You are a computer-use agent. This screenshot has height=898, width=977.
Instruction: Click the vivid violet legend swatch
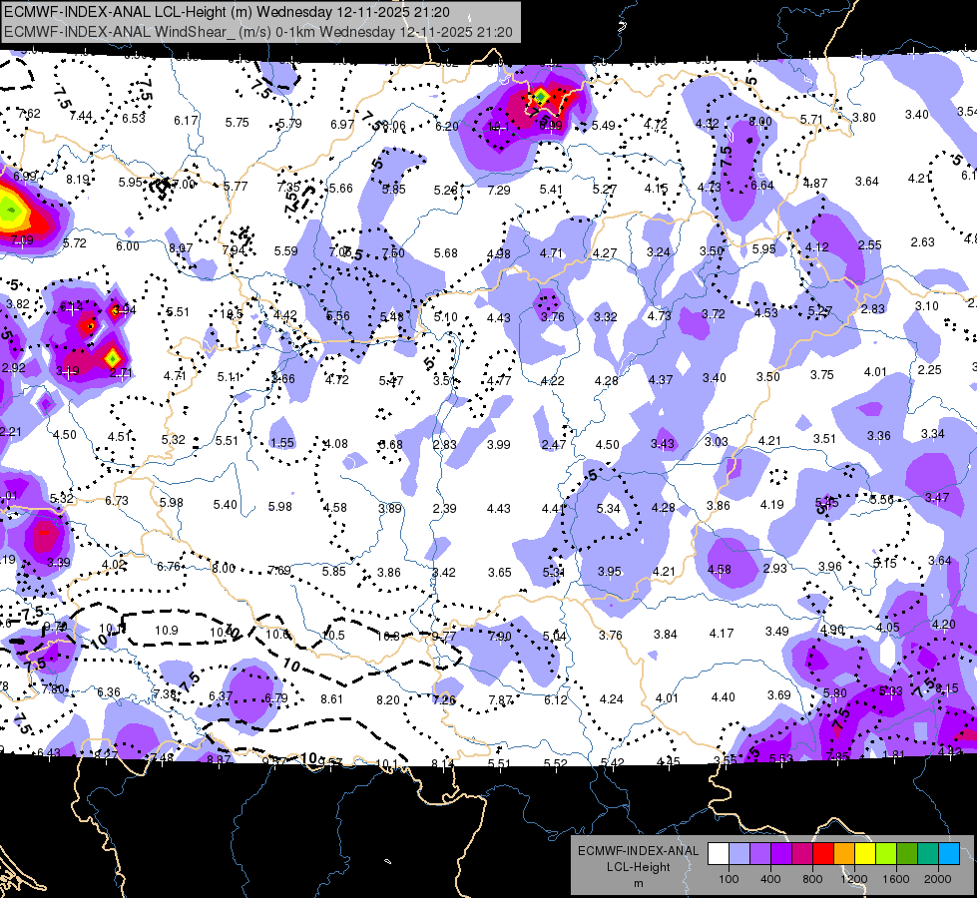click(781, 854)
